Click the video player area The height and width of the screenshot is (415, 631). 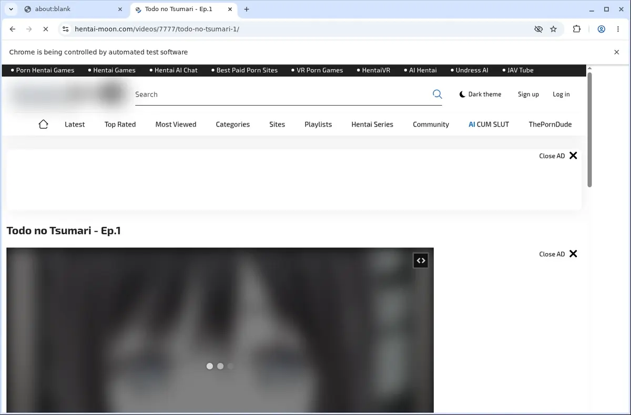click(220, 330)
